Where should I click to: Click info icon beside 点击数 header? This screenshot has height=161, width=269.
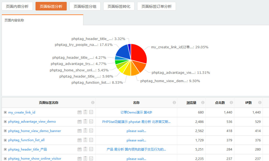click(x=231, y=103)
